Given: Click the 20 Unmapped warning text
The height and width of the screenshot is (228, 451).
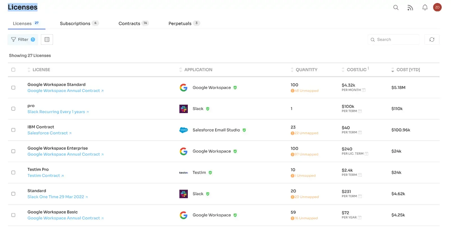Looking at the screenshot, I should tap(307, 197).
